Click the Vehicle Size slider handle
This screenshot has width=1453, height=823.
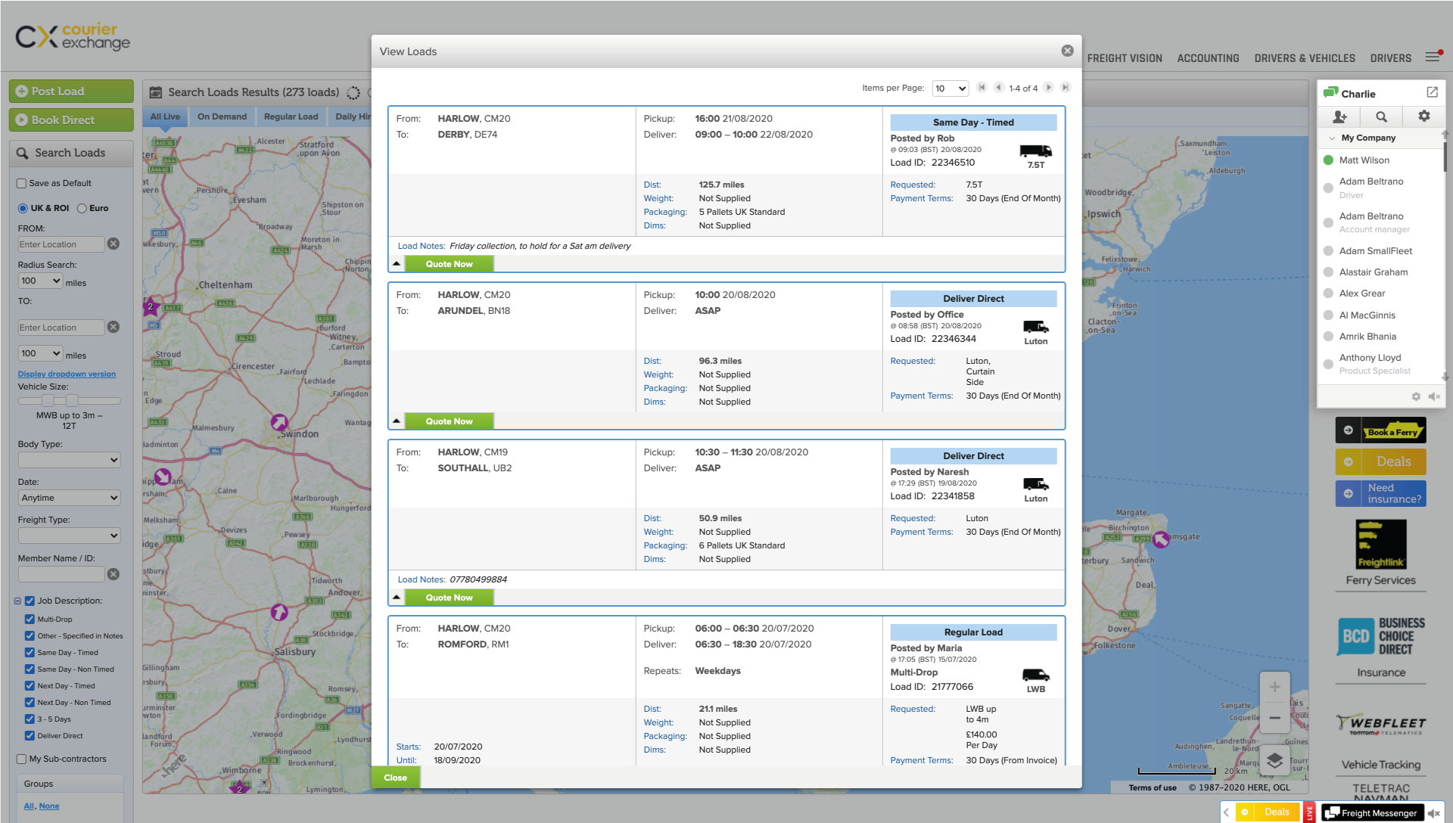pos(48,400)
